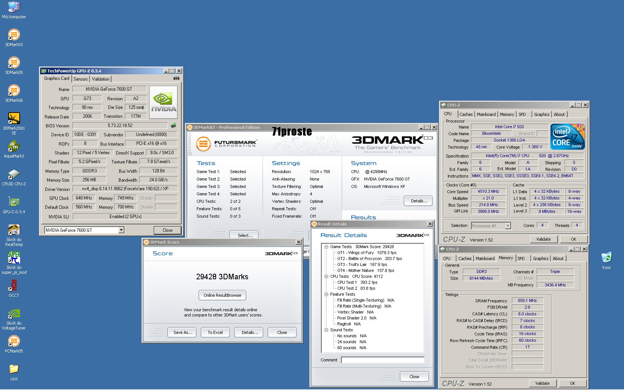Click the 29428 3DMarks score text
Image resolution: width=624 pixels, height=390 pixels.
tap(222, 277)
